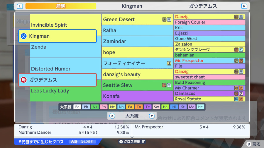Image resolution: width=264 pixels, height=148 pixels.
Task: Switch to the ガウデアムス tab
Action: click(203, 6)
